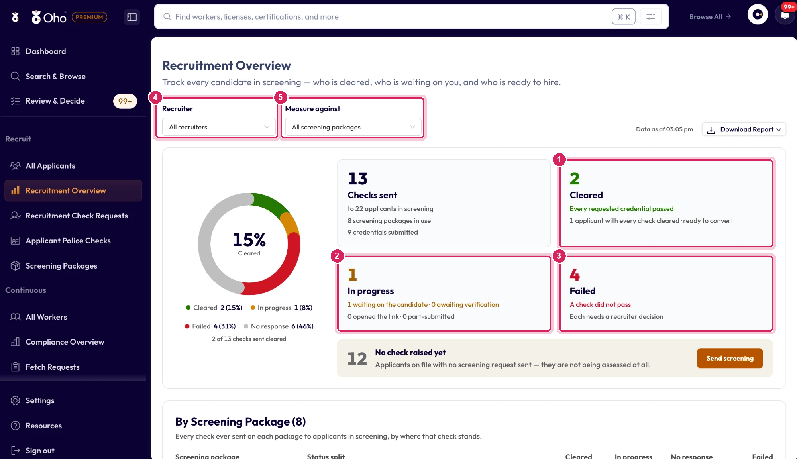Click the ⌘K shortcut button
This screenshot has width=797, height=459.
pyautogui.click(x=623, y=17)
